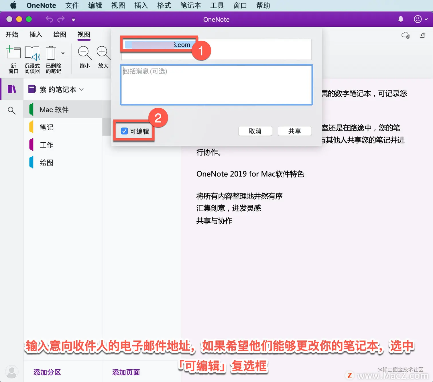The width and height of the screenshot is (433, 382).
Task: Click the share notebook icon
Action: tap(422, 35)
